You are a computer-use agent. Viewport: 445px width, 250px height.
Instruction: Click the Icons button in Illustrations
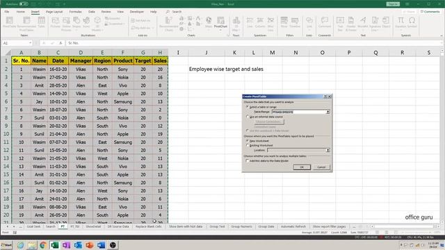pyautogui.click(x=86, y=22)
